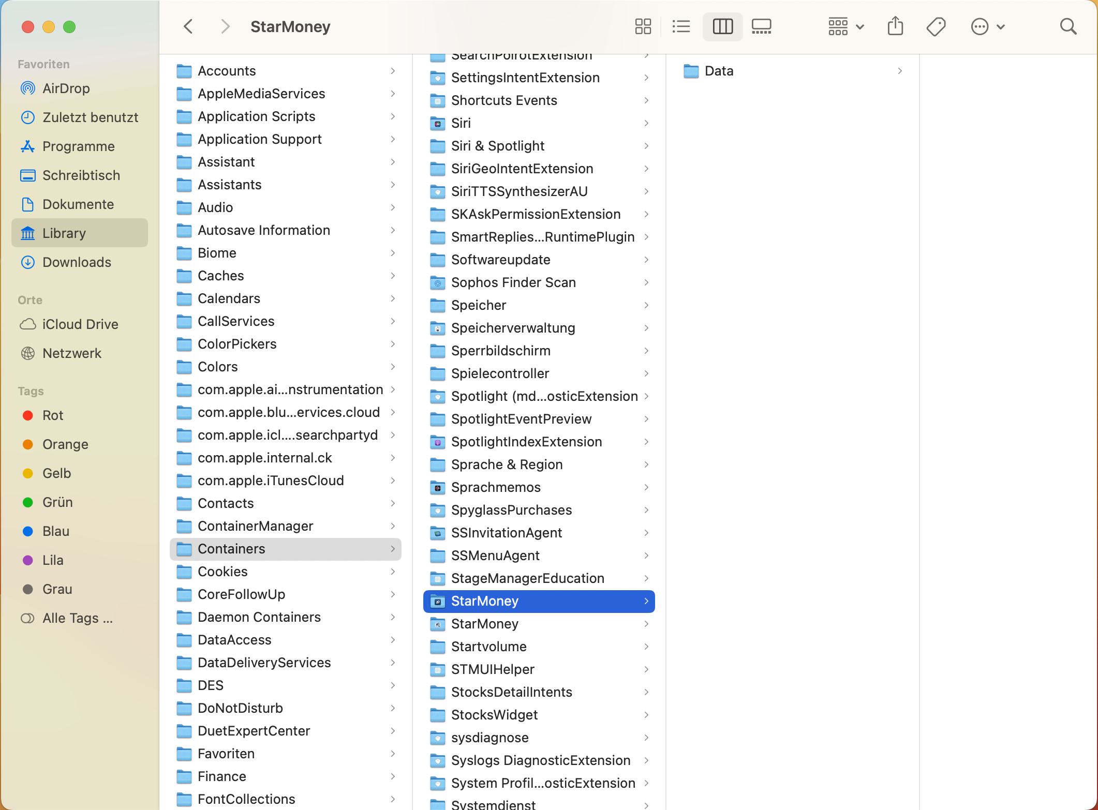Open the group-by options dropdown
1098x810 pixels.
point(846,26)
